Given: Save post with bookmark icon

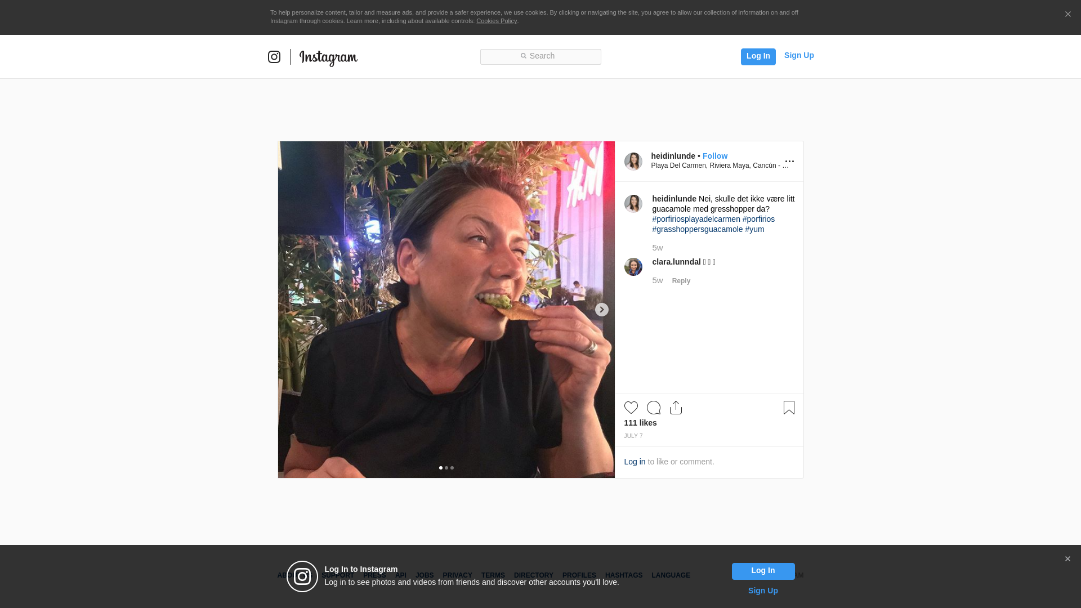Looking at the screenshot, I should coord(789,408).
